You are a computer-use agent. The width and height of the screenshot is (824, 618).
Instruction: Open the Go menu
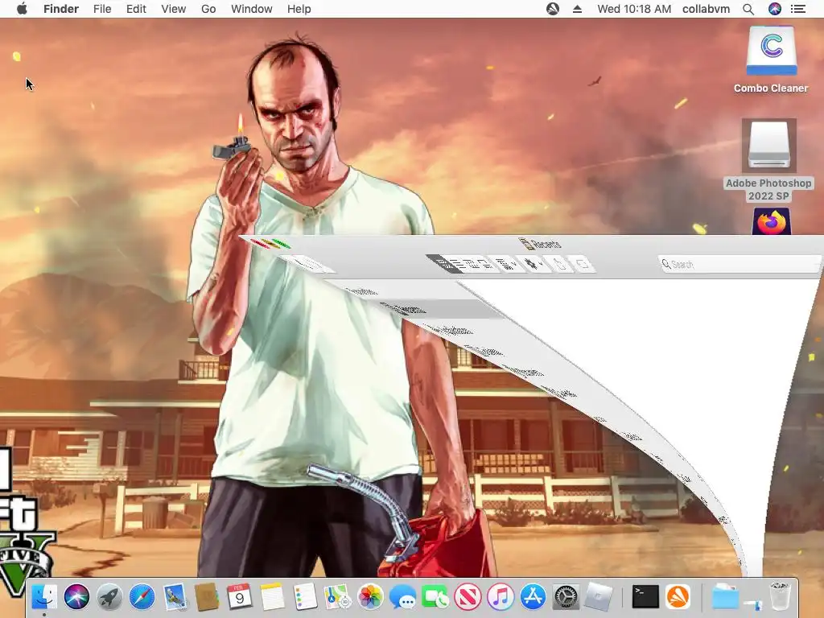(x=208, y=9)
